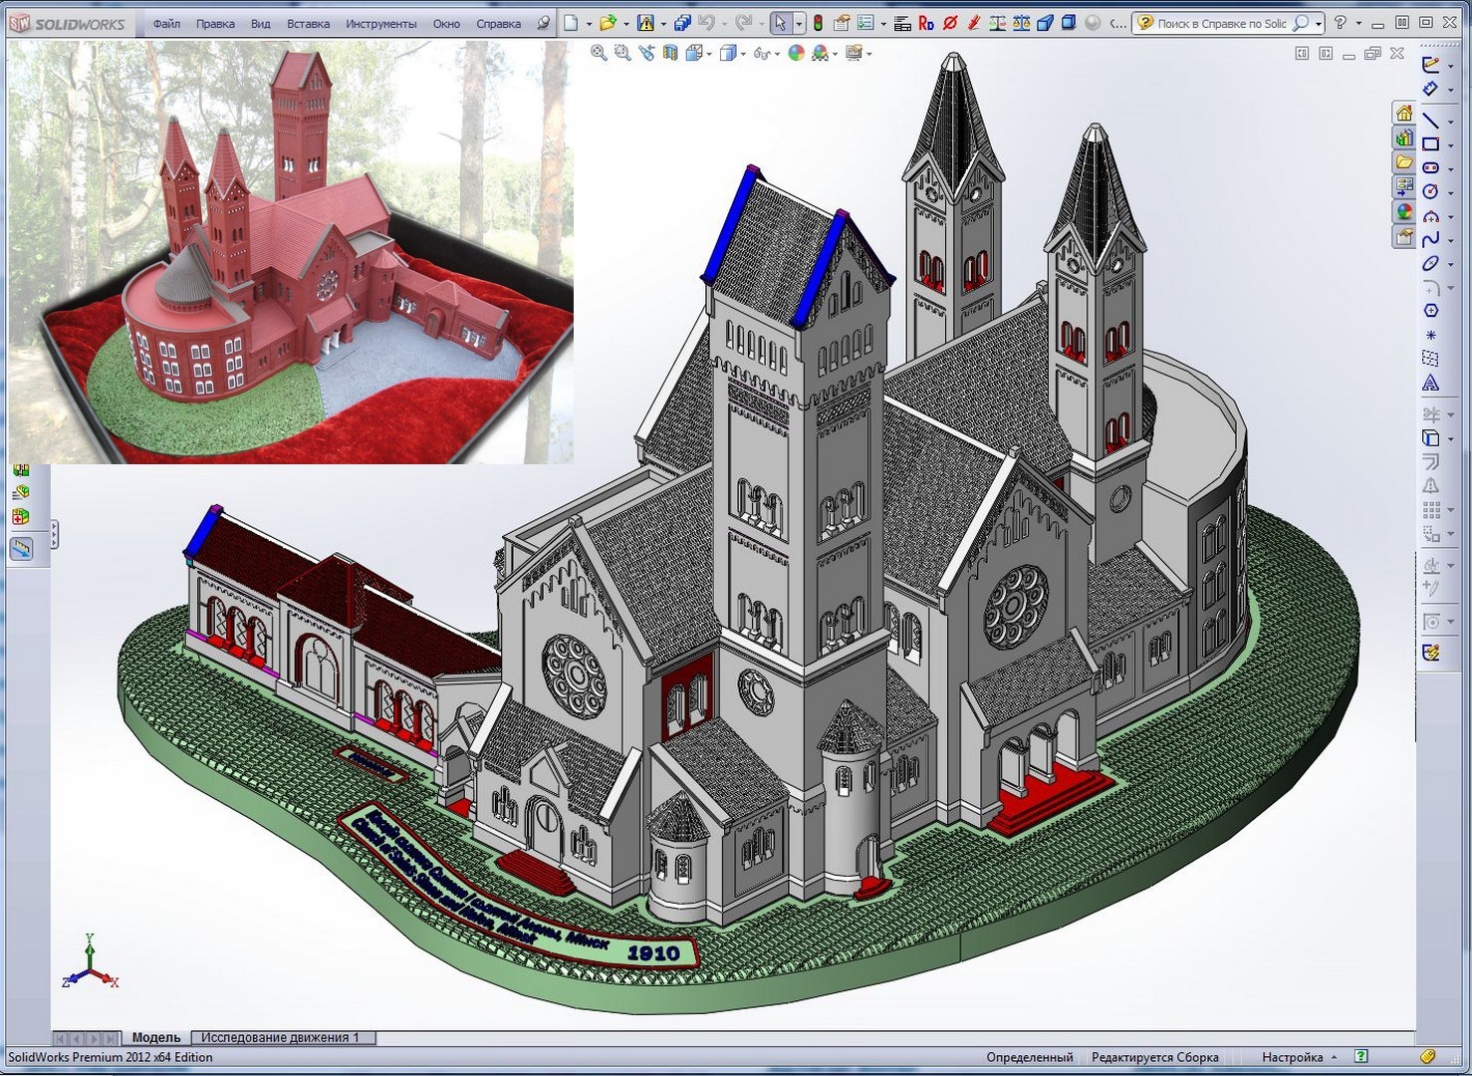Image resolution: width=1472 pixels, height=1076 pixels.
Task: Open the File Properties icon
Action: [x=842, y=23]
